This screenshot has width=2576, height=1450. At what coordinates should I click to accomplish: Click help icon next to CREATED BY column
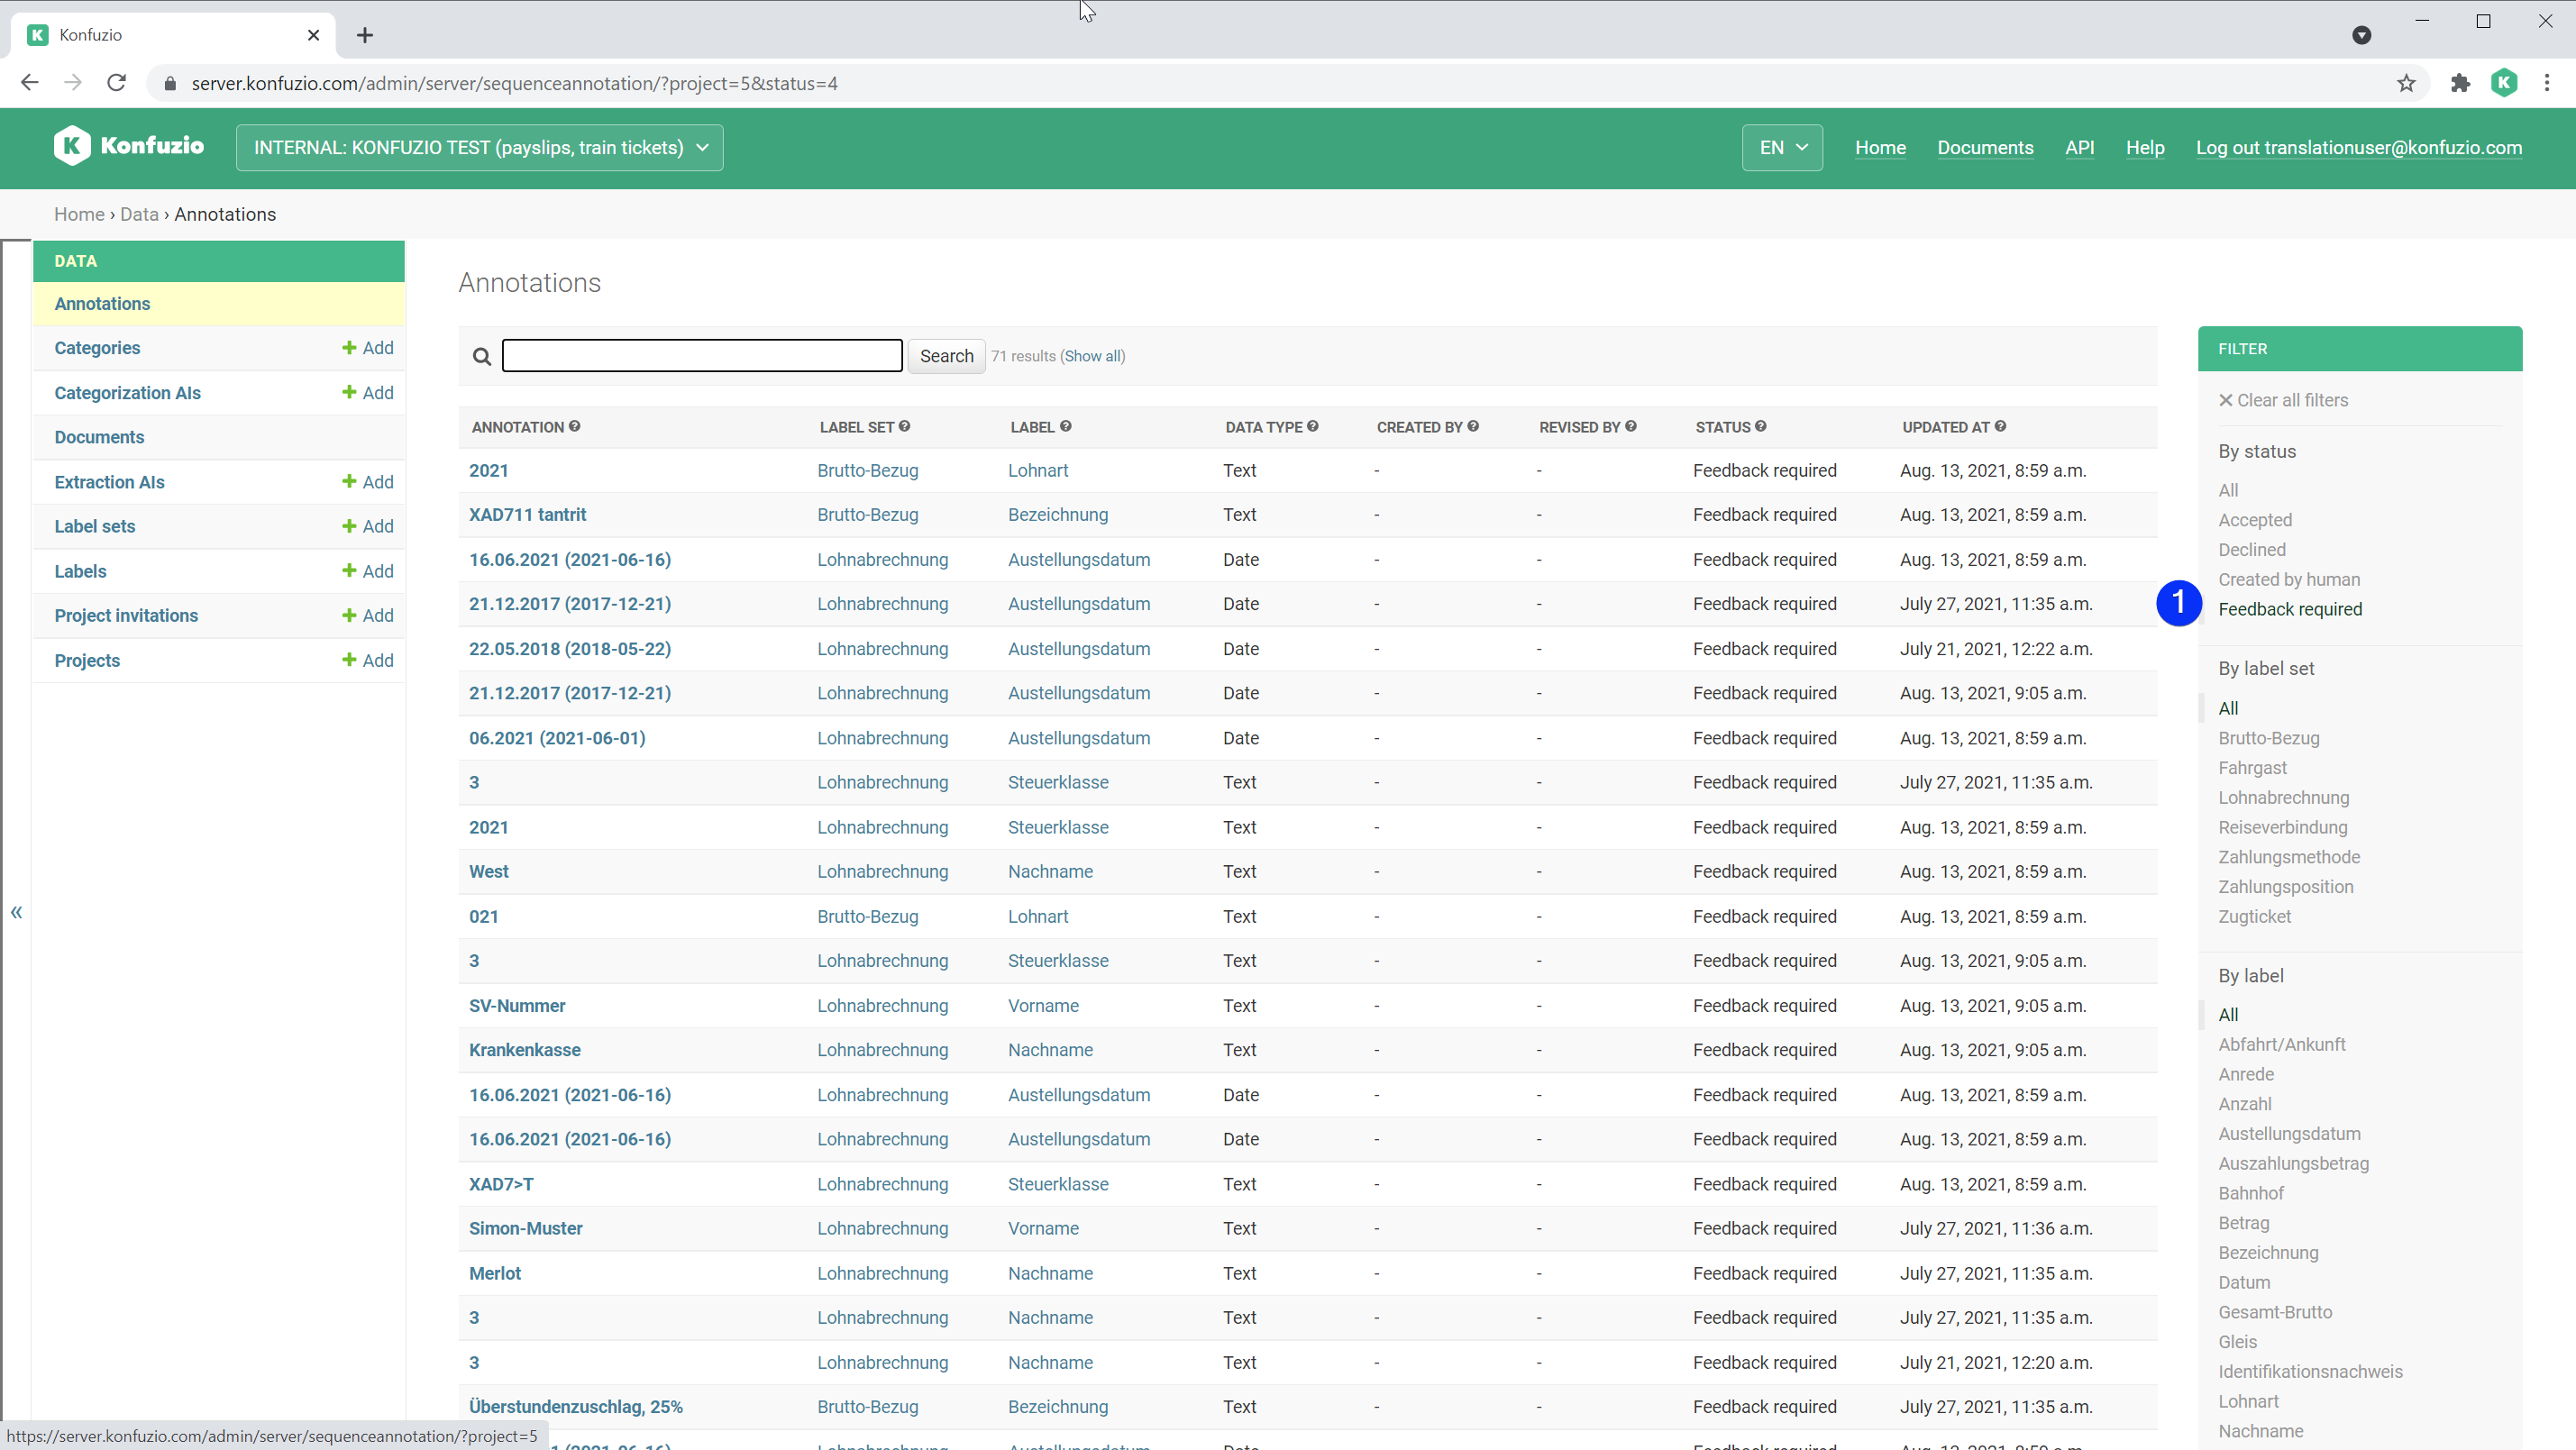pyautogui.click(x=1473, y=426)
